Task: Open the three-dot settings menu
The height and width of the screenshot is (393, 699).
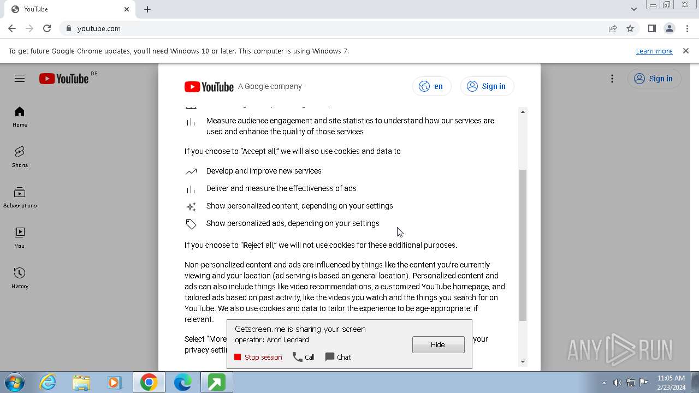Action: tap(612, 79)
